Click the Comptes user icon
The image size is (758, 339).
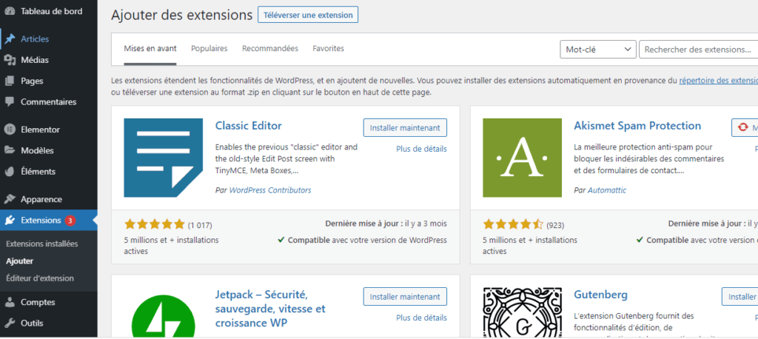tap(10, 302)
